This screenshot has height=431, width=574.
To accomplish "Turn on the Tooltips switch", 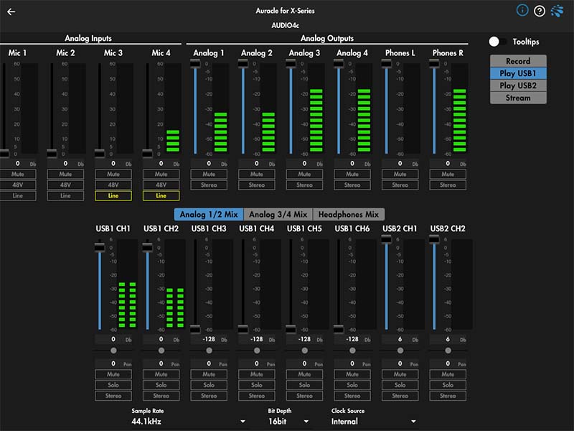I will point(498,42).
